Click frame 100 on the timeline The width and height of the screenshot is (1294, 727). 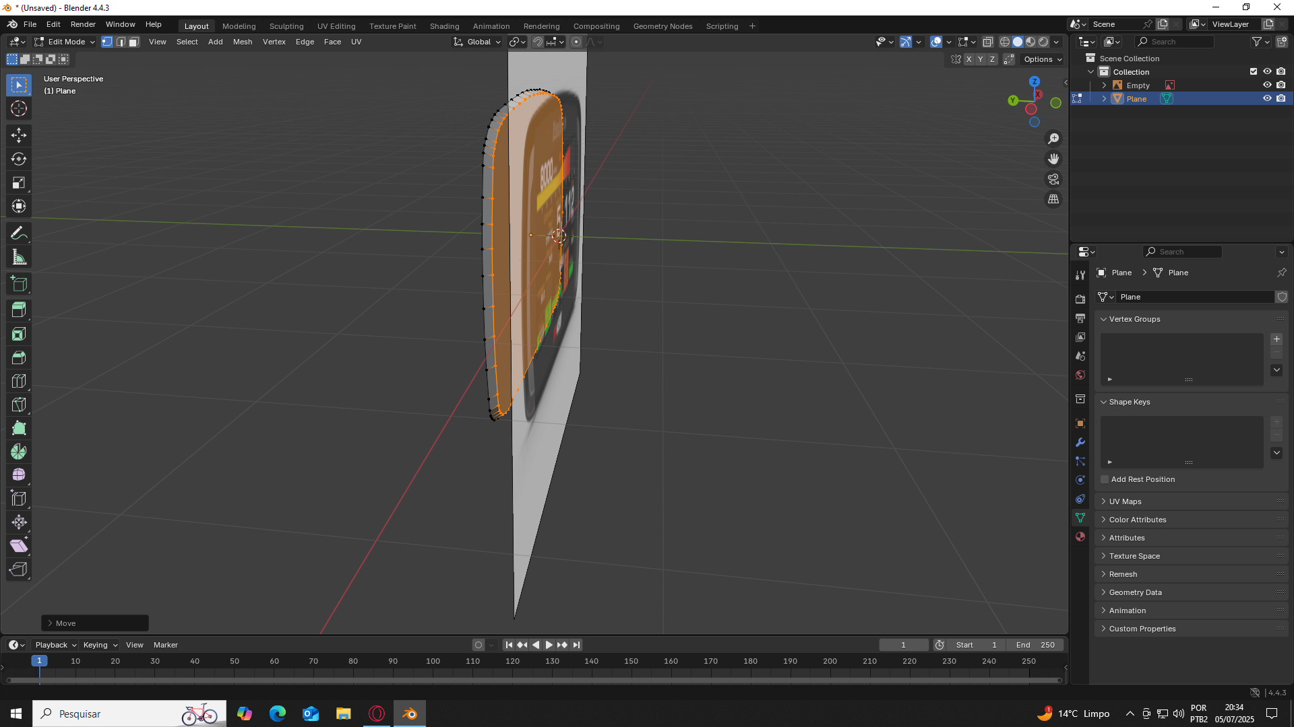[x=433, y=662]
